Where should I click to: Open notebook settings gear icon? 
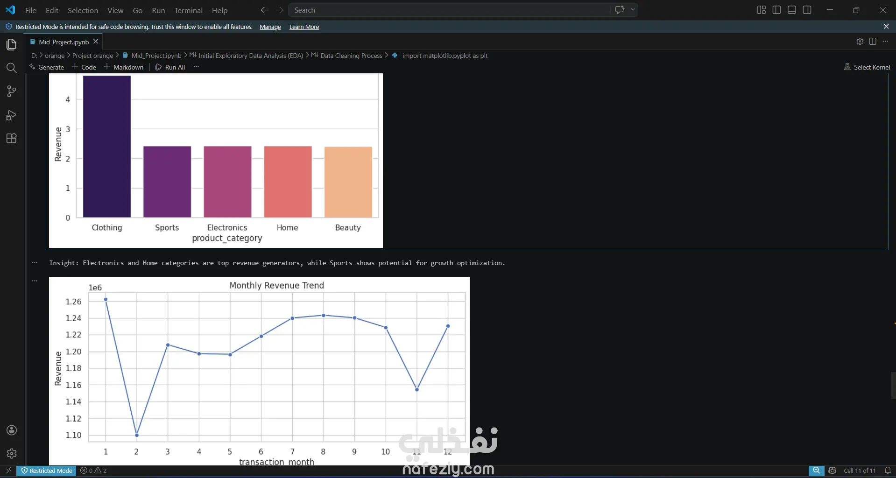pos(860,42)
